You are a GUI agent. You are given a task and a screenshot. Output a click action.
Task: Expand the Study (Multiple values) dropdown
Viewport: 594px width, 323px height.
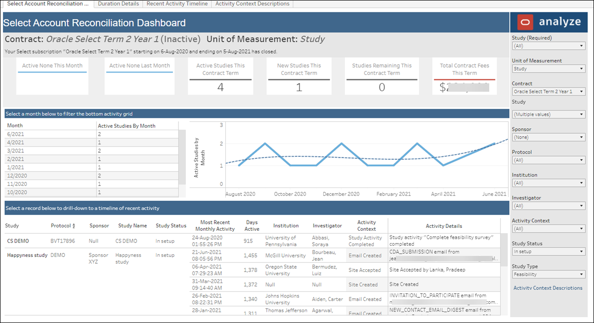(x=549, y=114)
